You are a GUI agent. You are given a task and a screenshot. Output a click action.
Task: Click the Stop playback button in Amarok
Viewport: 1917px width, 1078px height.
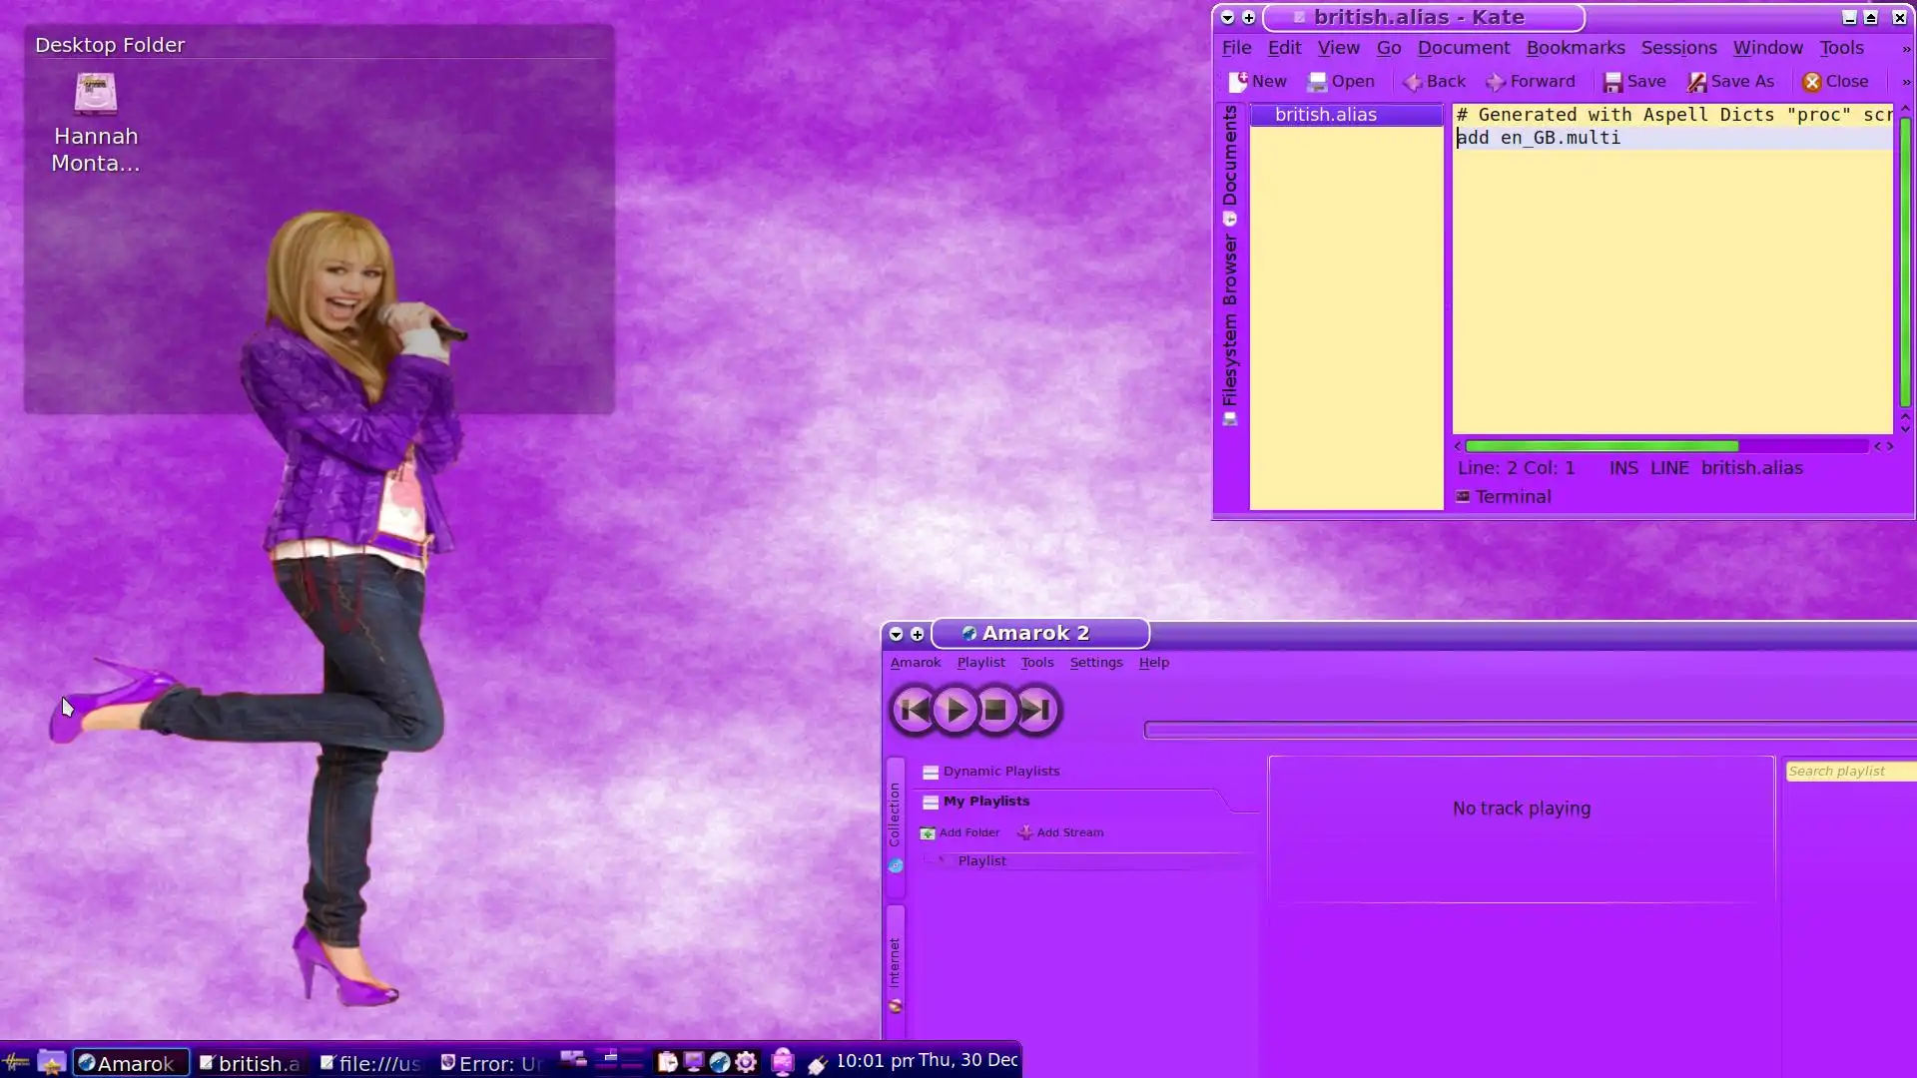[995, 711]
